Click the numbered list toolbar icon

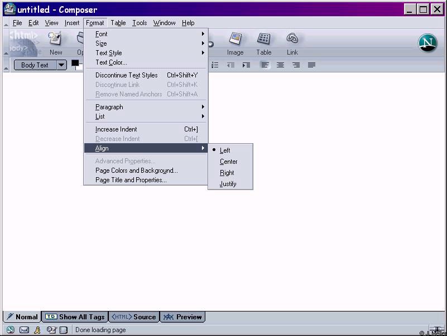[x=215, y=65]
